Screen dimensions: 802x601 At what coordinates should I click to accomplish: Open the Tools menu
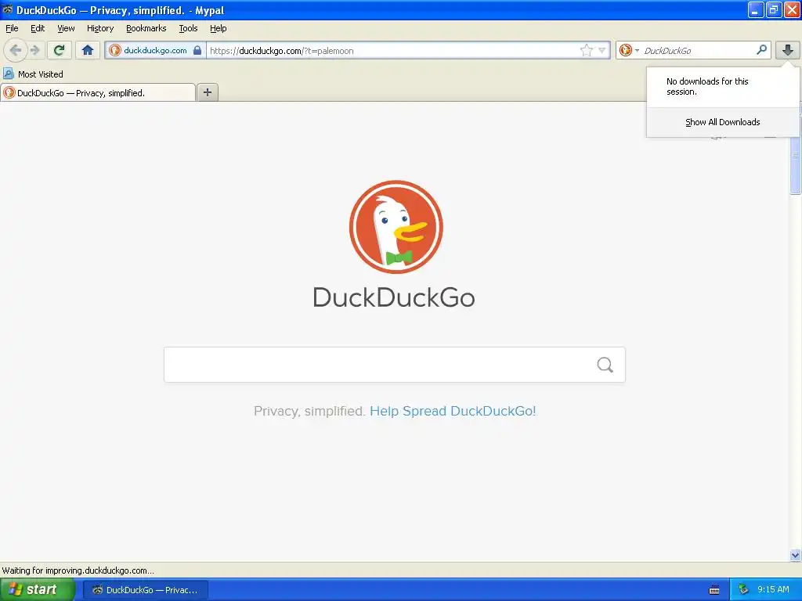(188, 28)
